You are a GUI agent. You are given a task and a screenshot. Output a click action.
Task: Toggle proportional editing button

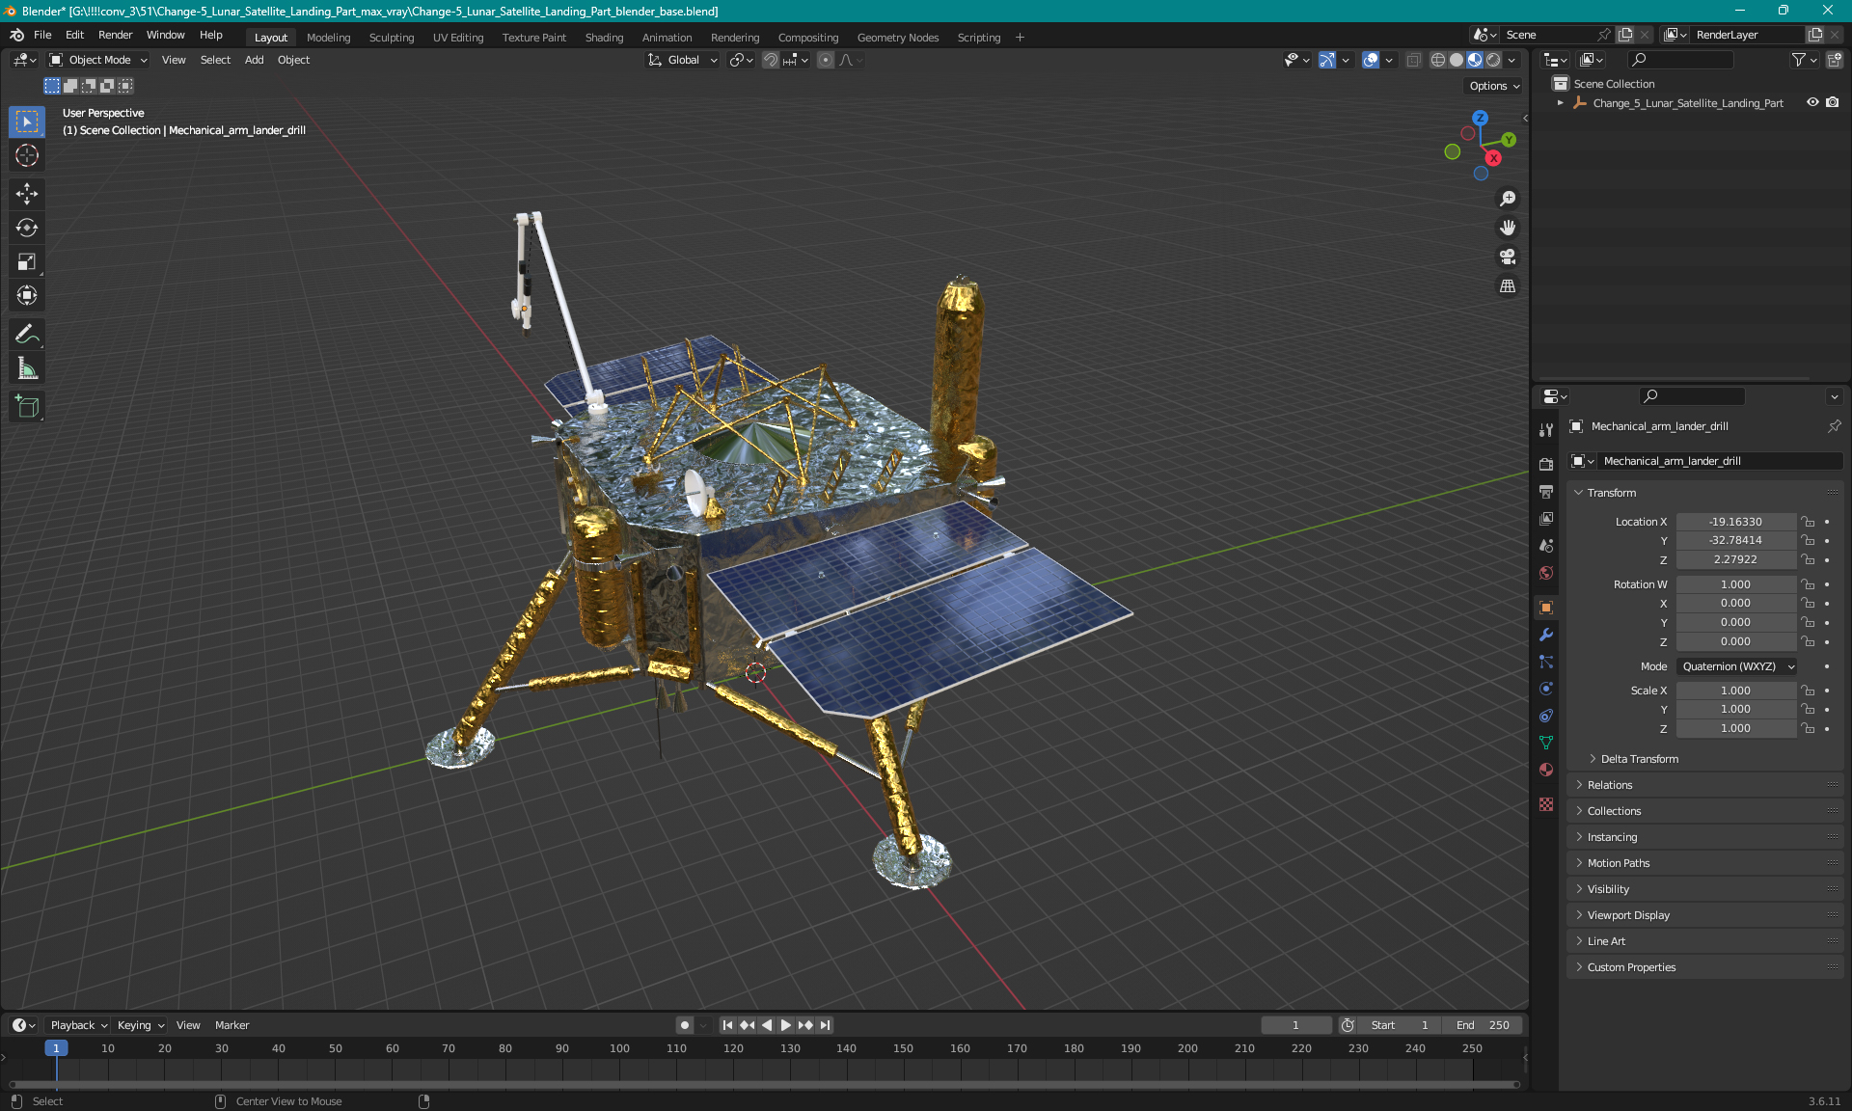coord(826,60)
